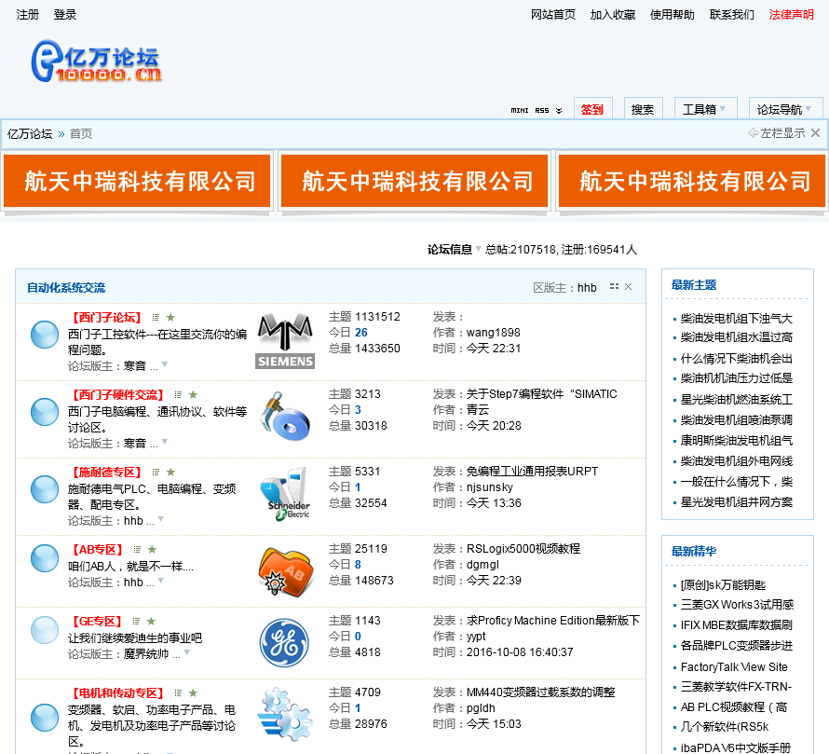This screenshot has width=829, height=754.
Task: Collapse the 自动化系统交流 section with the X
Action: click(x=628, y=287)
